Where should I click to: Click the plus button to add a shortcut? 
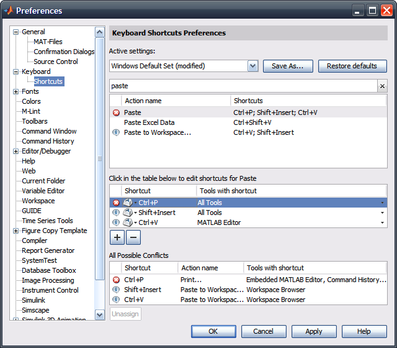(117, 237)
